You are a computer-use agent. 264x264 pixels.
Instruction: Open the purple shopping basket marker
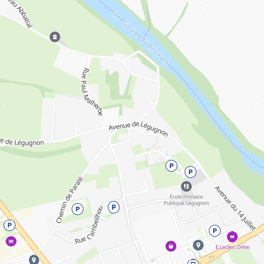coord(171,246)
